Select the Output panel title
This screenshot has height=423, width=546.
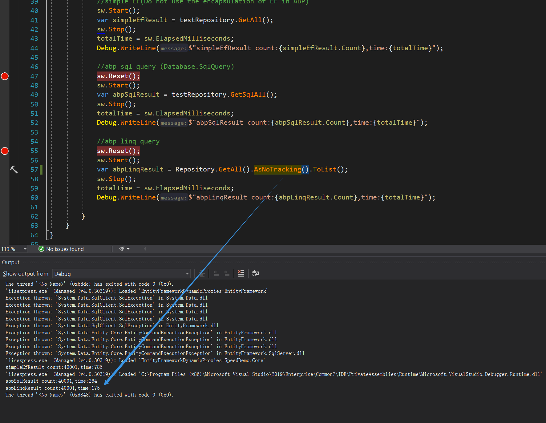10,262
